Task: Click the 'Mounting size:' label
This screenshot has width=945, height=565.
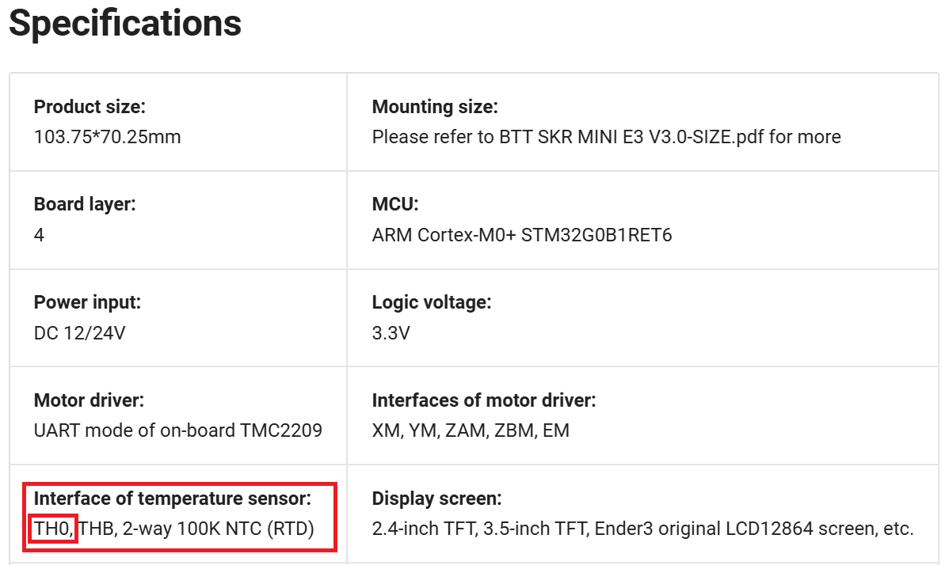Action: [x=435, y=107]
